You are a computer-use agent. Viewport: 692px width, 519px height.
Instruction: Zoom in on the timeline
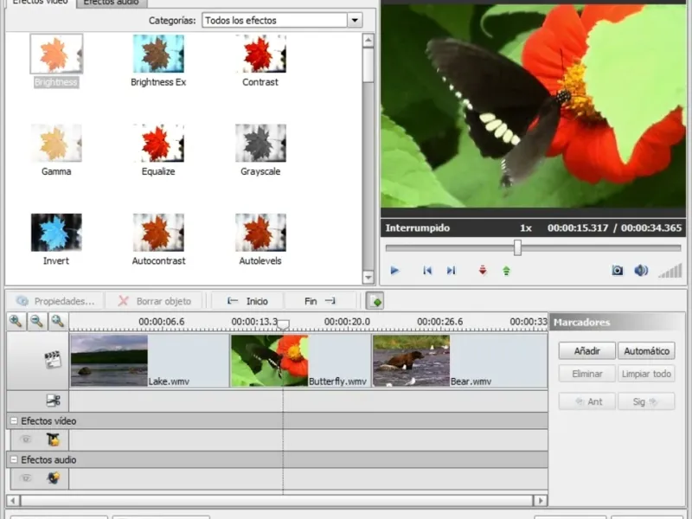pyautogui.click(x=16, y=321)
